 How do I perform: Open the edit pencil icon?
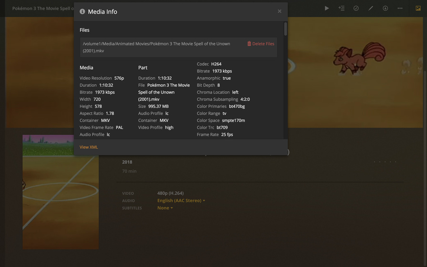pos(371,8)
